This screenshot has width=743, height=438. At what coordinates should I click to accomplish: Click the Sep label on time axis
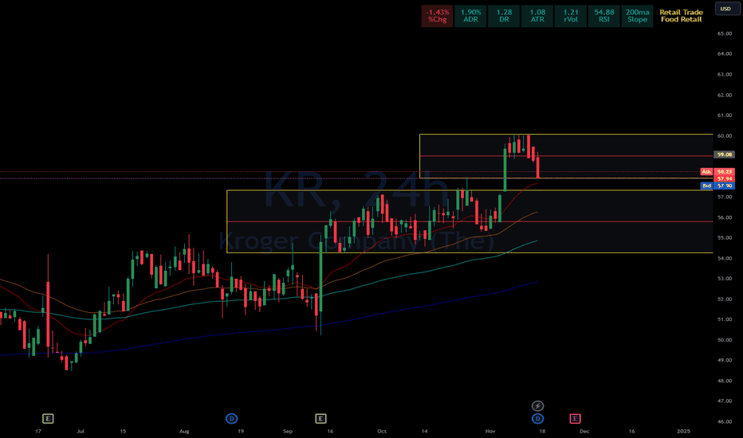pyautogui.click(x=288, y=432)
